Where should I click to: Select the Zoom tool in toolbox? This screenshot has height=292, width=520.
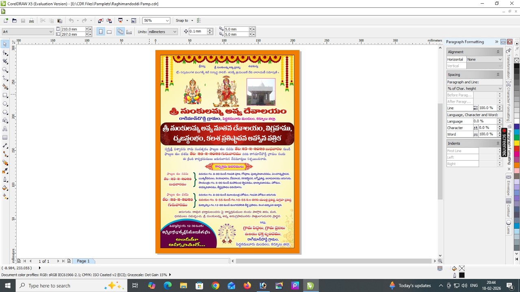[5, 70]
